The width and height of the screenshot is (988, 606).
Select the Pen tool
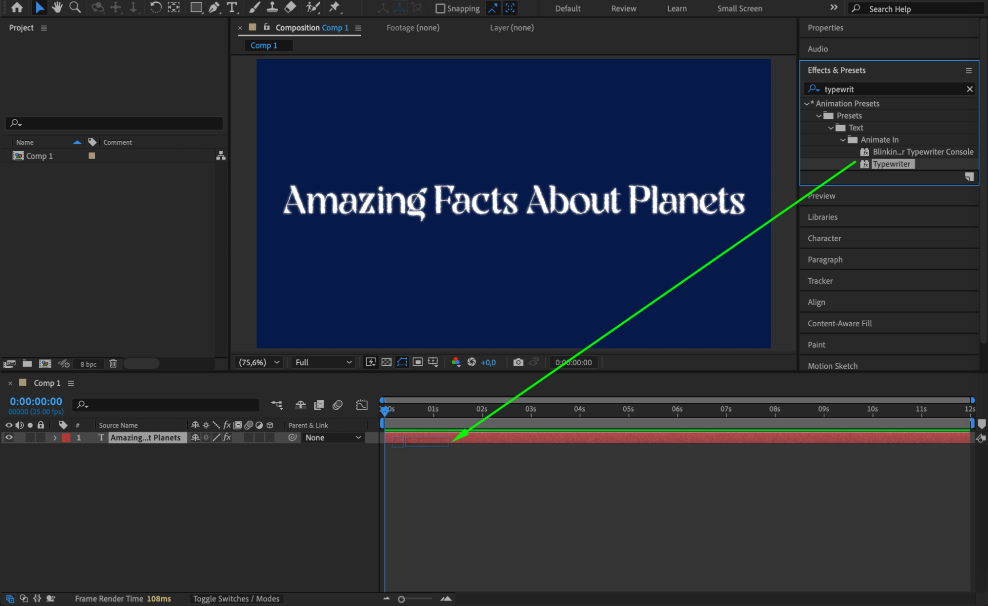point(214,7)
